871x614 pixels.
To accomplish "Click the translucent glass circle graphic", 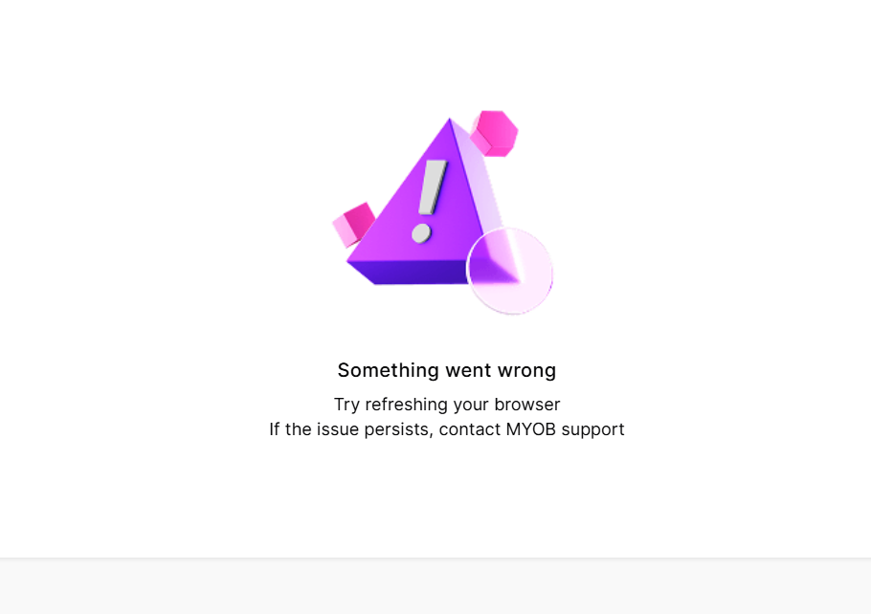I will (x=510, y=271).
